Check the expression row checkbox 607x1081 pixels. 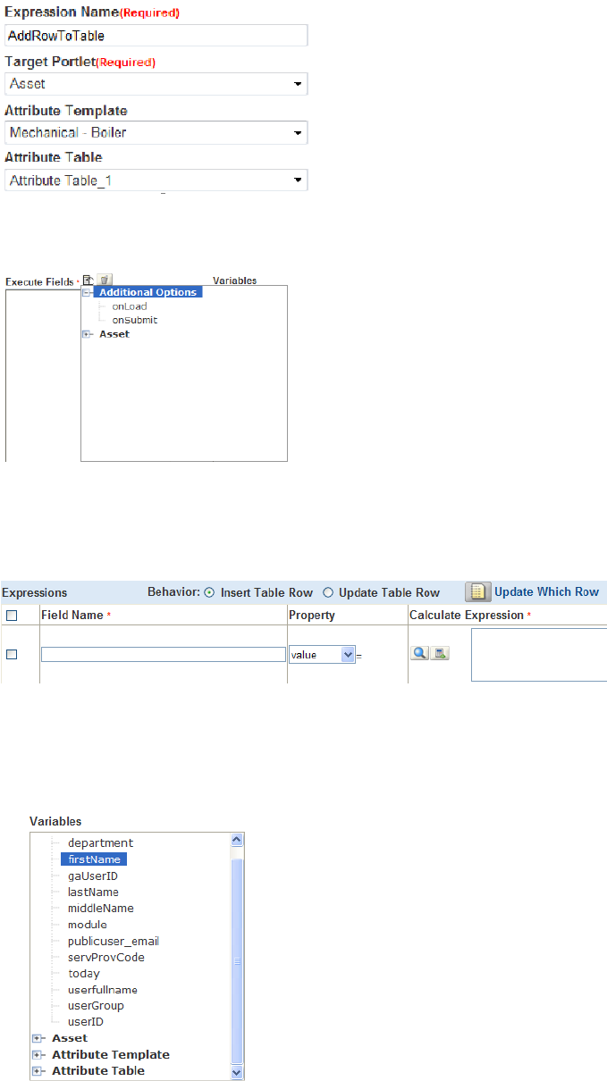pos(12,654)
